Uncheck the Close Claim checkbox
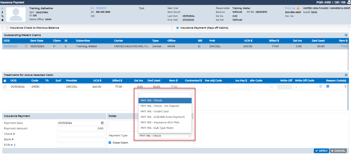Viewport: 351px width, 154px height. point(110,142)
